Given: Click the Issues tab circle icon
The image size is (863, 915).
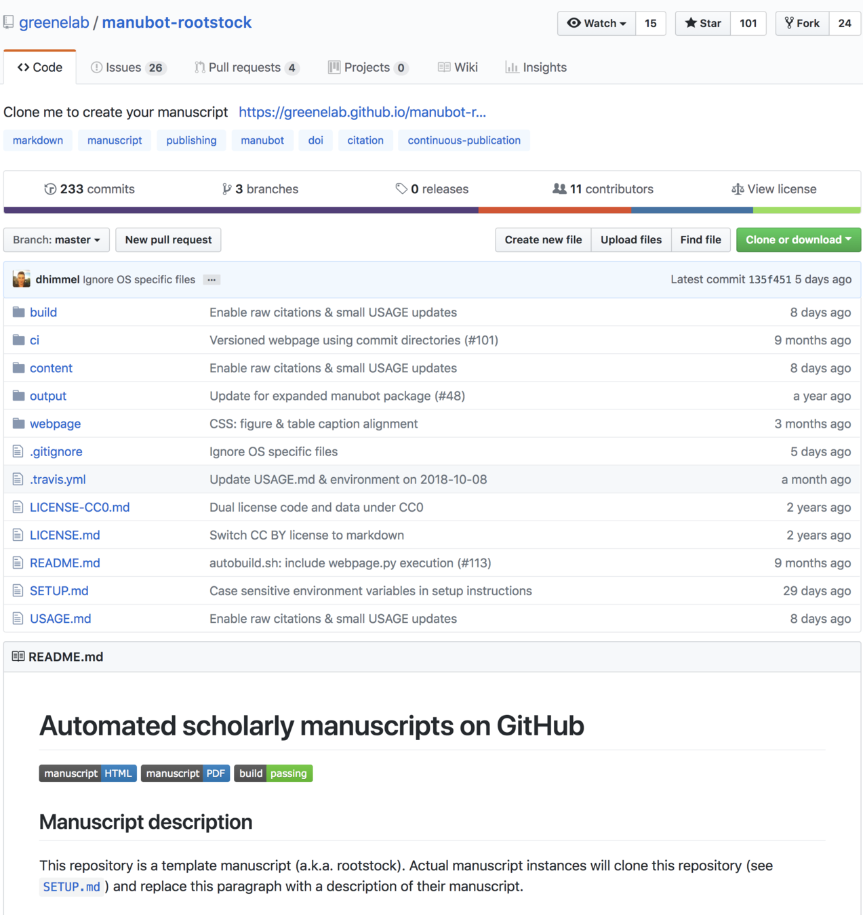Looking at the screenshot, I should pyautogui.click(x=96, y=67).
